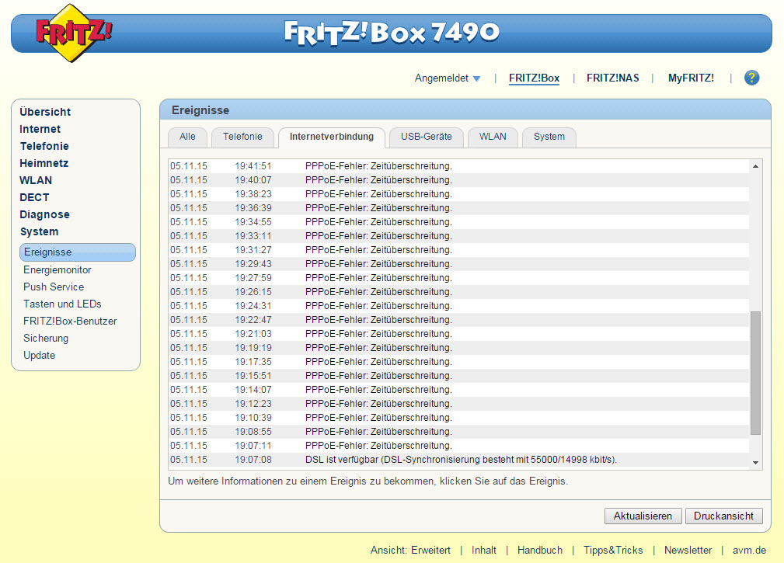Click the PPPoE-Fehler event at 19:19:19
This screenshot has width=784, height=563.
[x=459, y=348]
